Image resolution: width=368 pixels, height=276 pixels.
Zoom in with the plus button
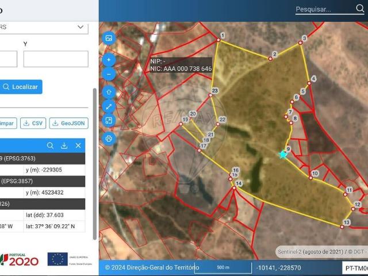[109, 60]
